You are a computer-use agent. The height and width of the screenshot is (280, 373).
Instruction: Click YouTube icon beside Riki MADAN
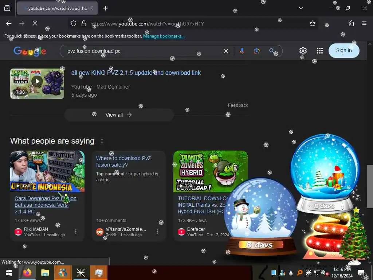(18, 232)
